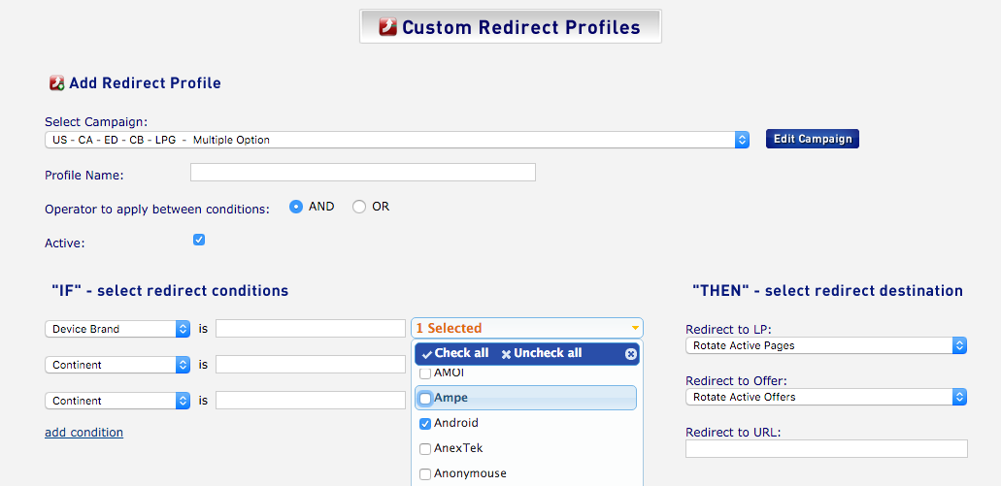1001x486 pixels.
Task: Click the Check all checkmark icon
Action: pyautogui.click(x=427, y=354)
